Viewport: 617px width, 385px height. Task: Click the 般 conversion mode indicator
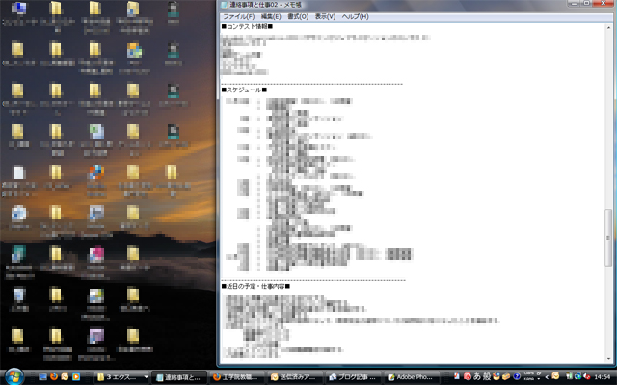click(487, 376)
